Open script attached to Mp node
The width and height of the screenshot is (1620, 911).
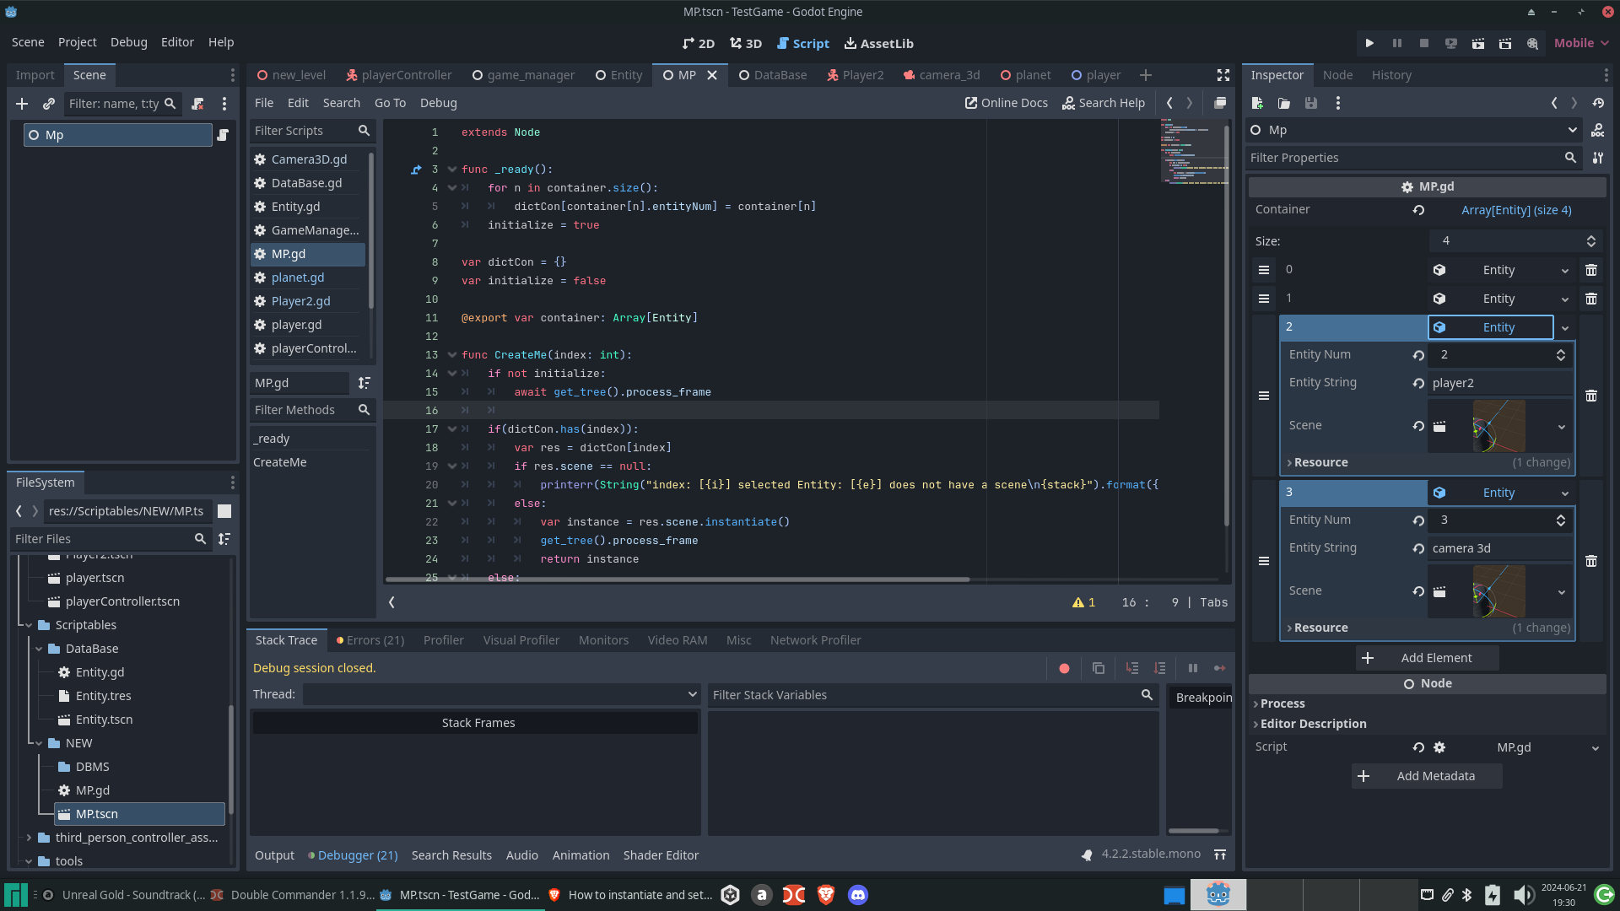click(223, 135)
